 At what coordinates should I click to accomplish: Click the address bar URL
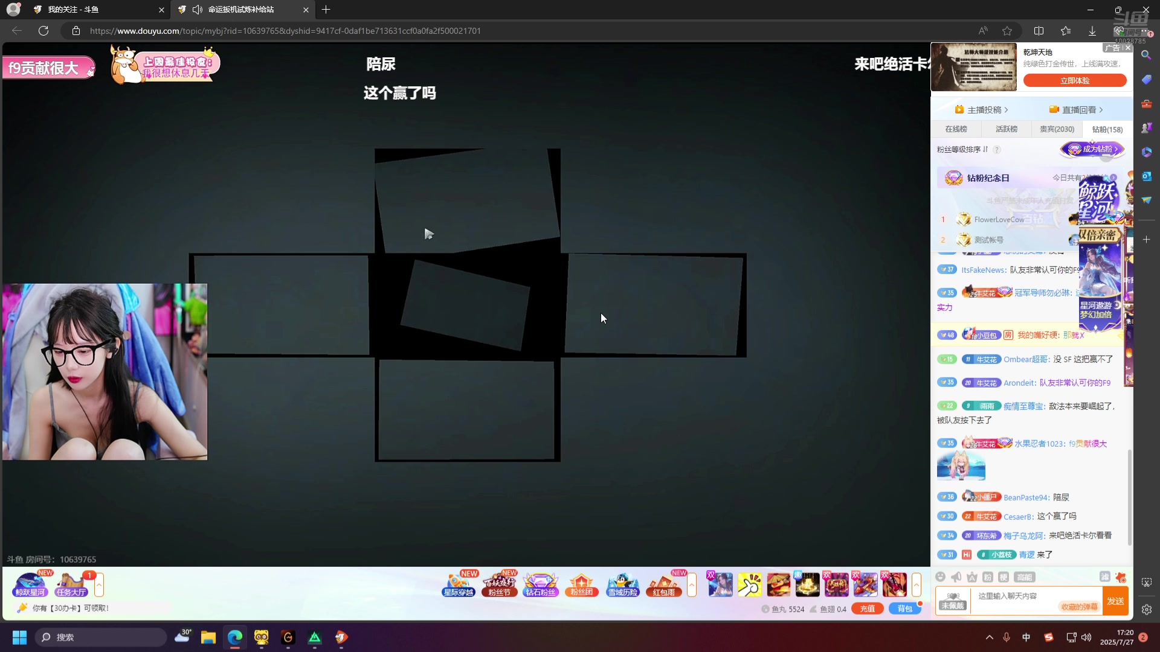pyautogui.click(x=285, y=31)
